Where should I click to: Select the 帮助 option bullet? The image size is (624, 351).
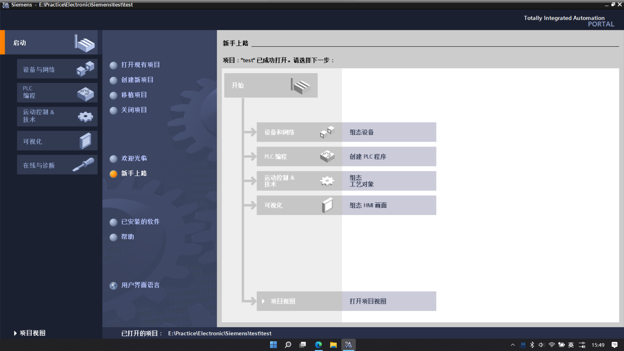113,238
